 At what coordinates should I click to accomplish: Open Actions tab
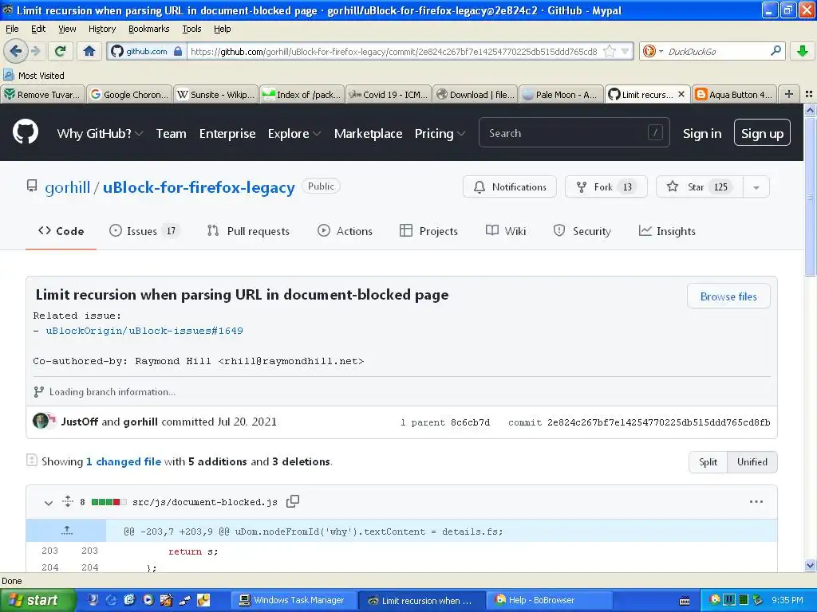tap(345, 231)
